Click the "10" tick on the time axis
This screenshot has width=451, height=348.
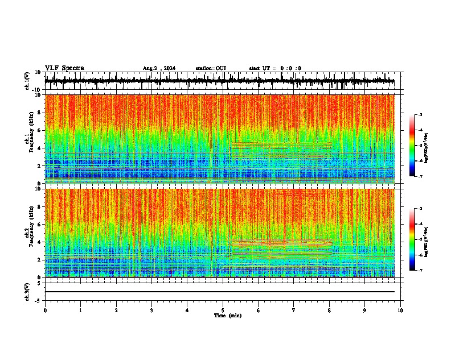[400, 310]
